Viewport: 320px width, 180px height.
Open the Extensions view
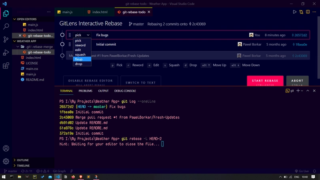(6, 66)
